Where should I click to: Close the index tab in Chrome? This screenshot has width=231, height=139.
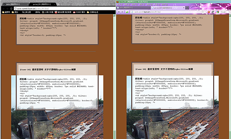point(27,4)
